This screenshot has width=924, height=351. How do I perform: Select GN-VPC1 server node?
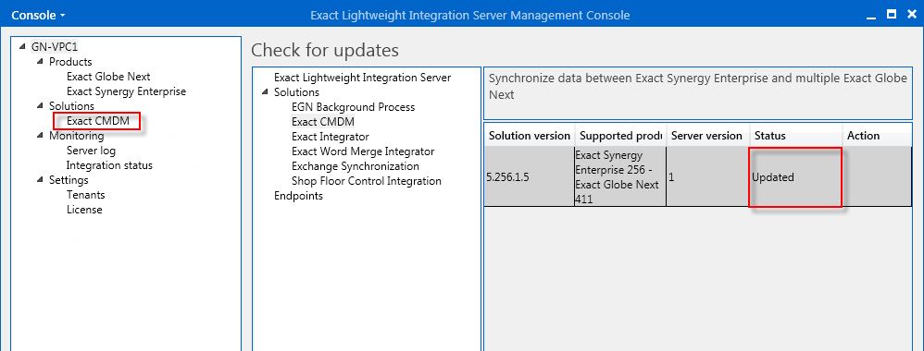pos(55,47)
